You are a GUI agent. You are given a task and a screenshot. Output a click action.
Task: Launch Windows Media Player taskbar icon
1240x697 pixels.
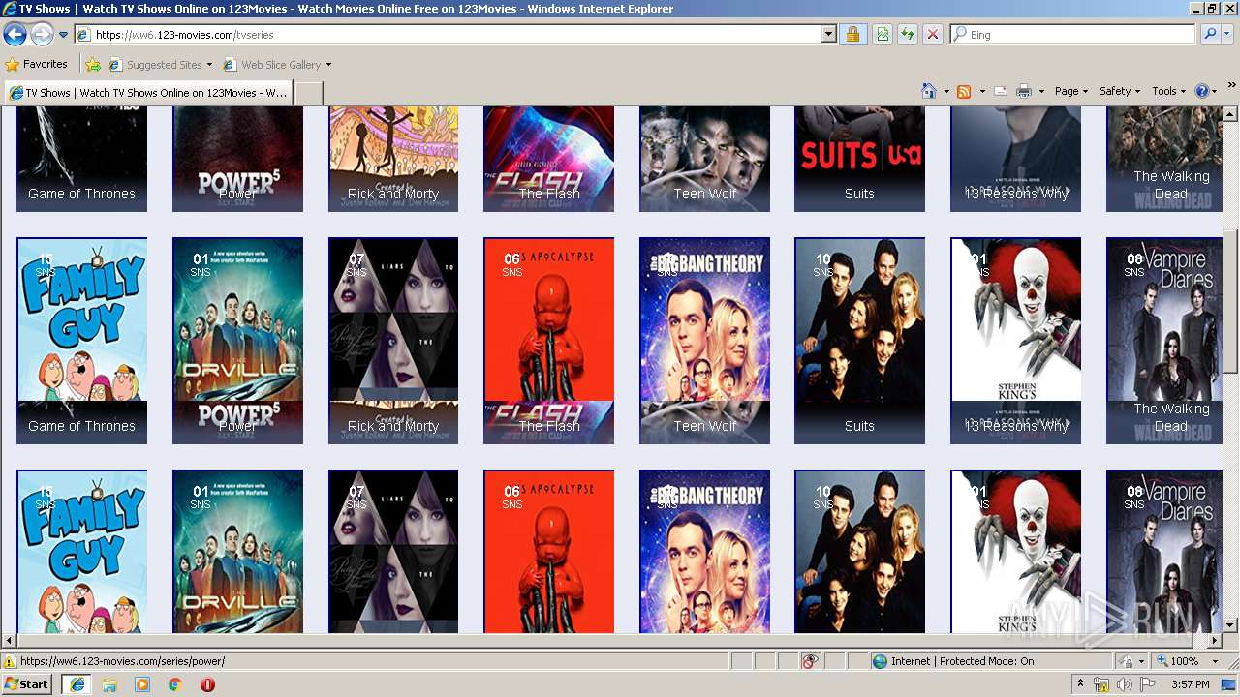pos(142,684)
